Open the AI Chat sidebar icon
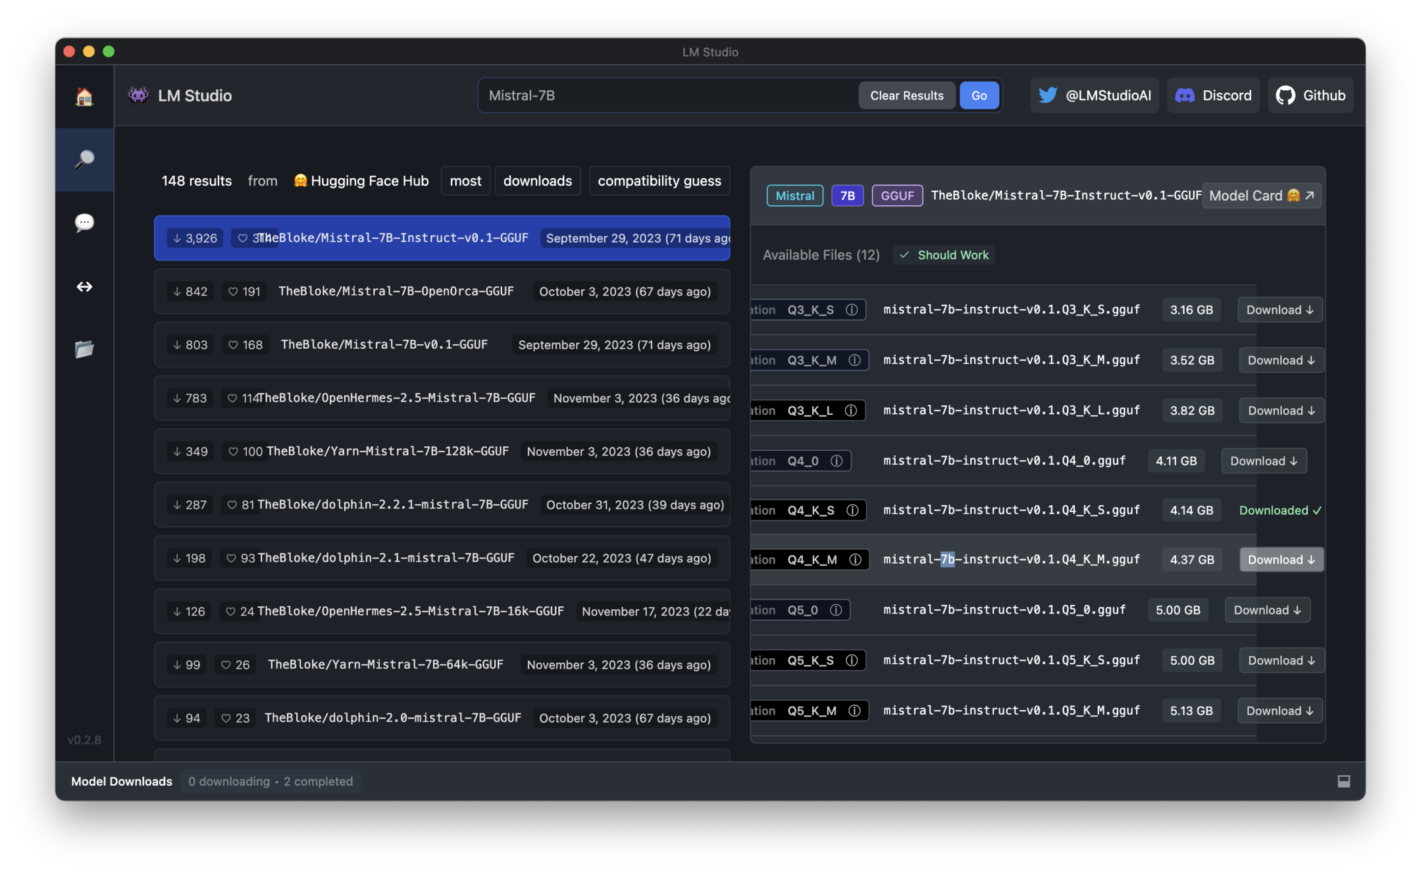This screenshot has width=1421, height=874. pos(84,222)
